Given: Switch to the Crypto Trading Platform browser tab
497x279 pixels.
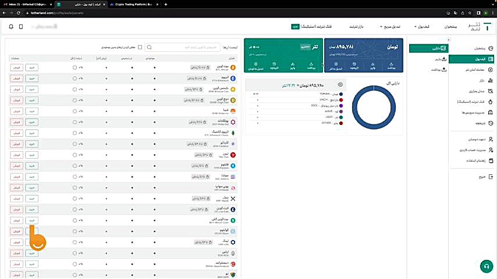Looking at the screenshot, I should (x=133, y=5).
